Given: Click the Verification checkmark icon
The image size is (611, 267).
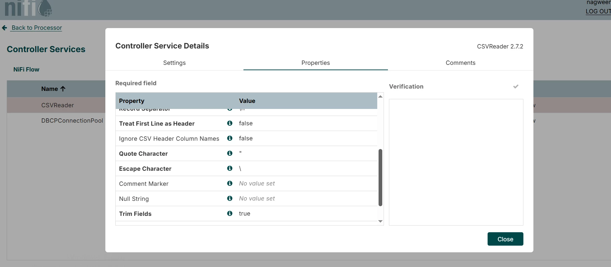Looking at the screenshot, I should [516, 87].
